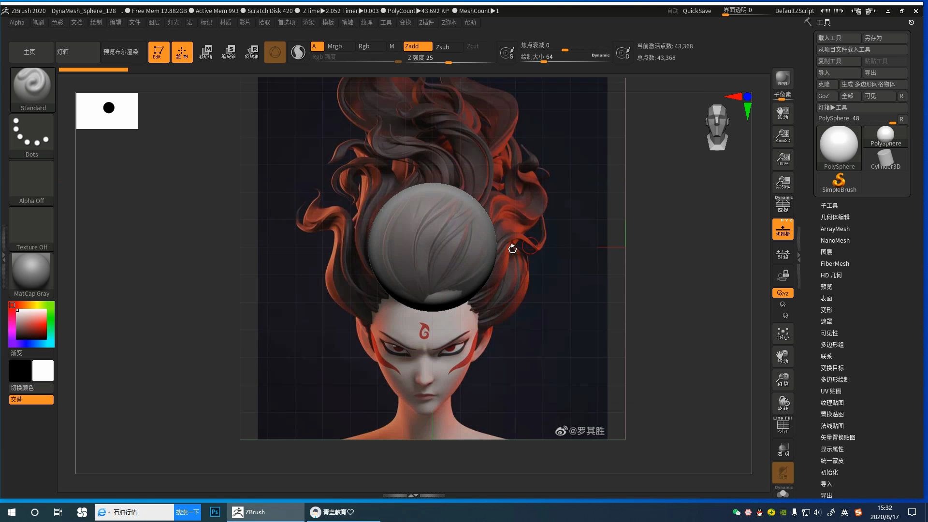Image resolution: width=928 pixels, height=522 pixels.
Task: Toggle the floor grid button
Action: [783, 229]
